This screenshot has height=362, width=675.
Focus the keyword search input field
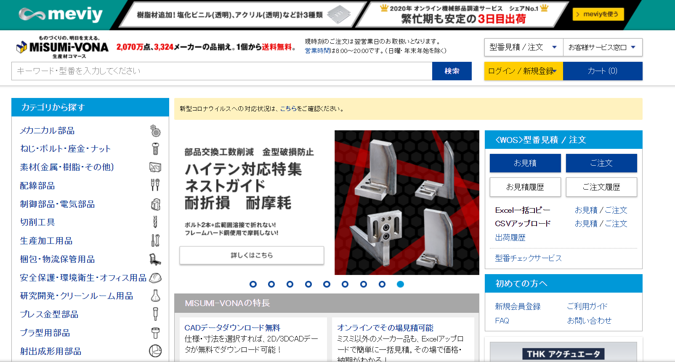(222, 71)
